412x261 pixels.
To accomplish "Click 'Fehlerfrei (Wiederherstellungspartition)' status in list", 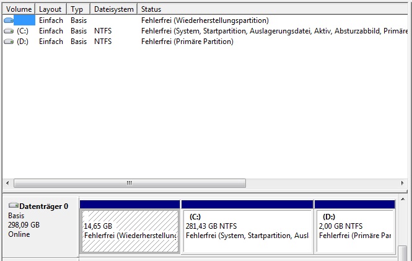I will click(x=205, y=20).
